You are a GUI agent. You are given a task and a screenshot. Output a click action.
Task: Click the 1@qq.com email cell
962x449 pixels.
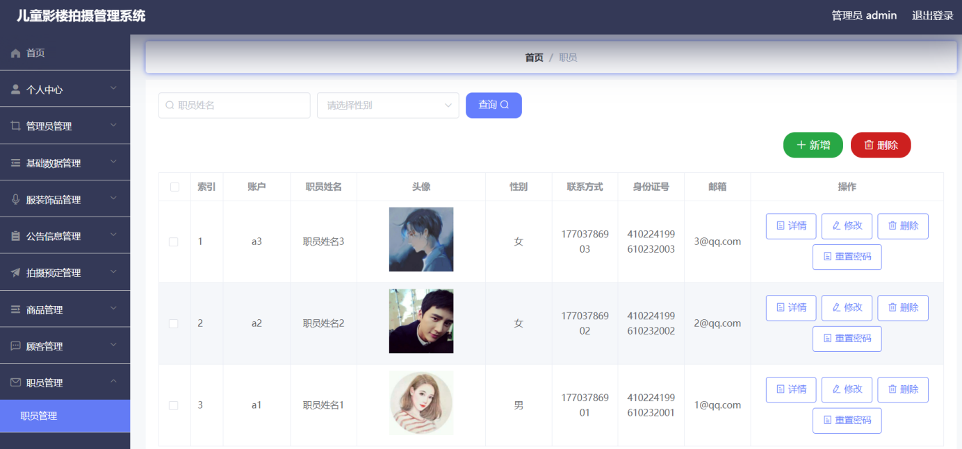717,405
